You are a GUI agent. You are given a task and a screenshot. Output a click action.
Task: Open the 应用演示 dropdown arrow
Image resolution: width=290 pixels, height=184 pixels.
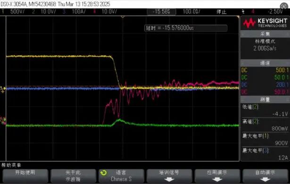pyautogui.click(x=217, y=179)
